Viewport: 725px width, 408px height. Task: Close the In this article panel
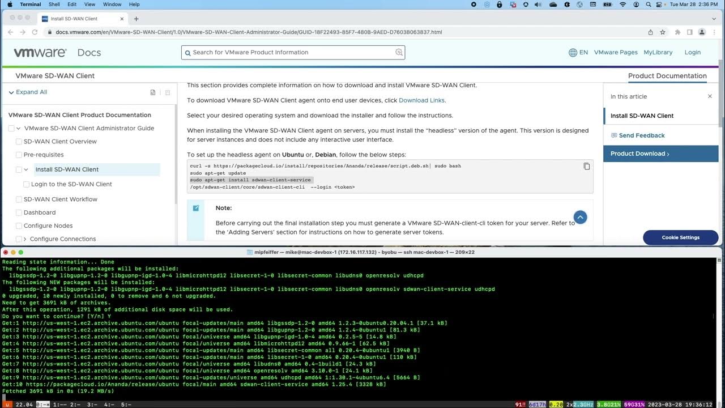point(710,96)
